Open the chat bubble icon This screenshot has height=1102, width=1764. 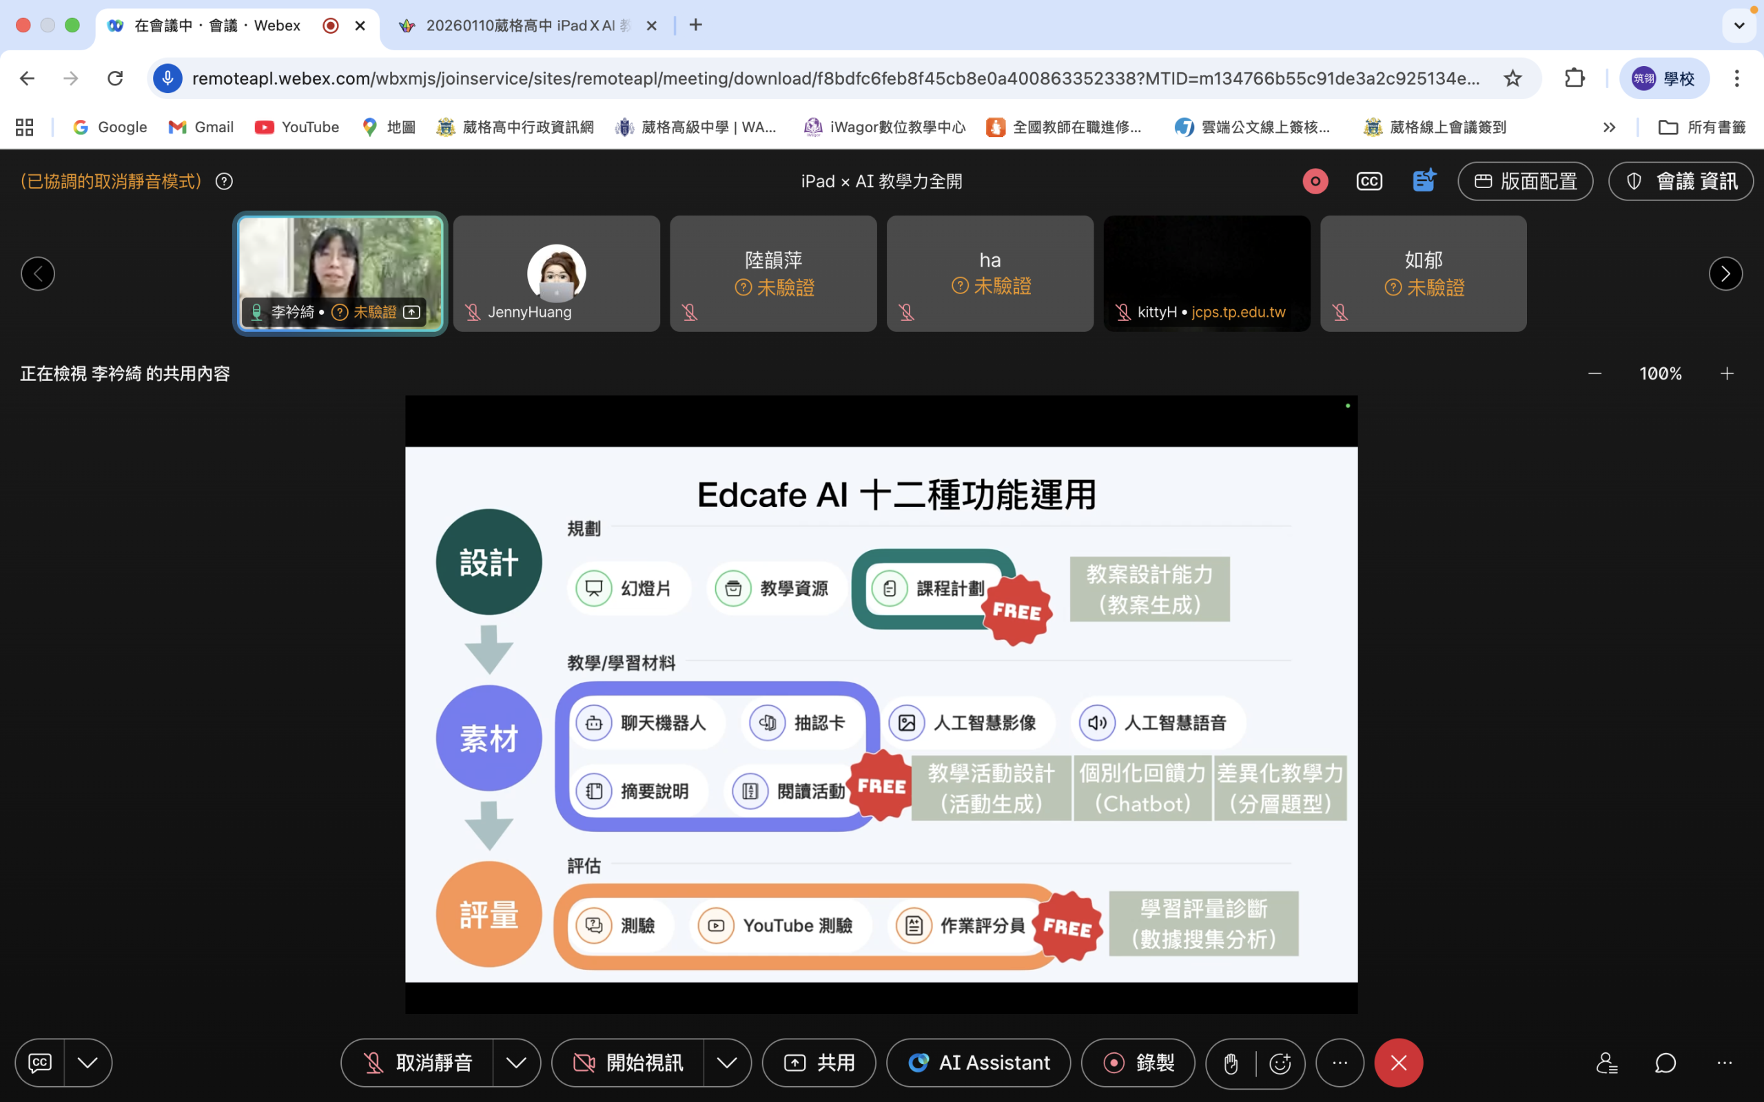(1665, 1063)
